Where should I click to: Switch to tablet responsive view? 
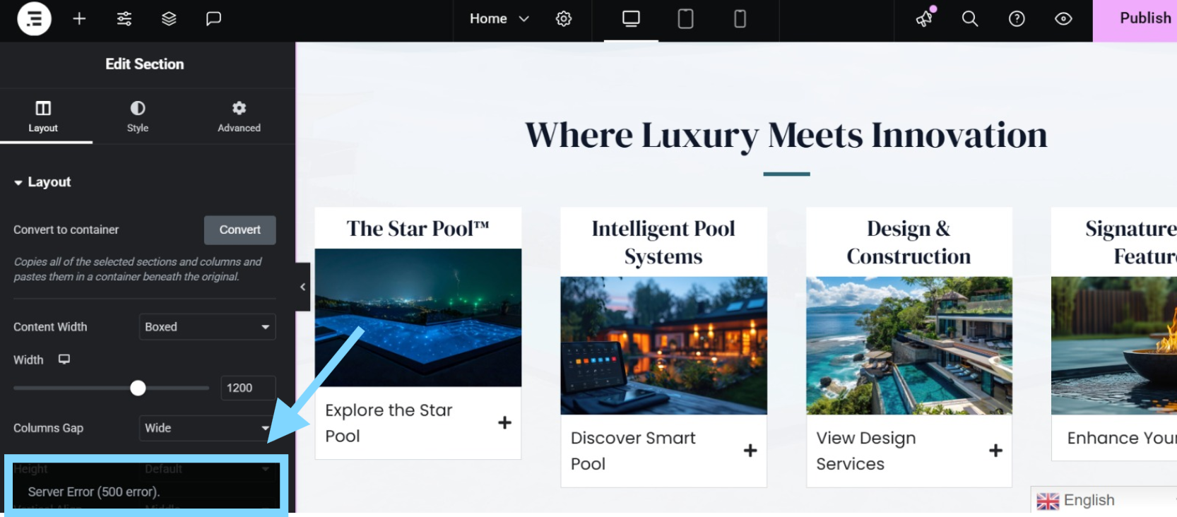[685, 19]
